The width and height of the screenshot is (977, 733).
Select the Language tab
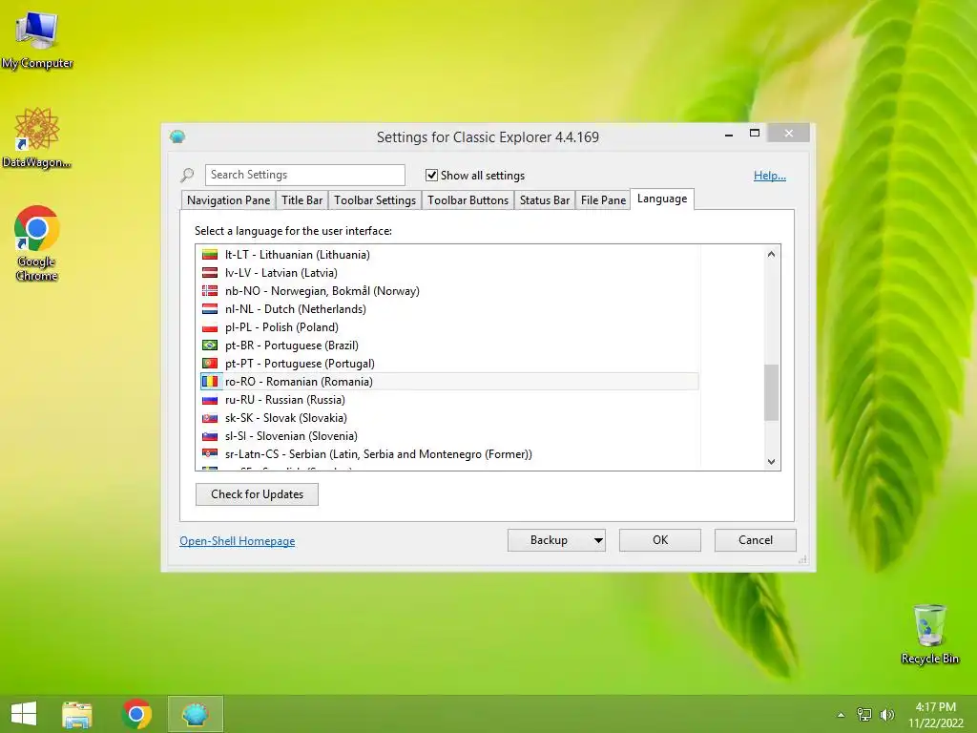[662, 199]
